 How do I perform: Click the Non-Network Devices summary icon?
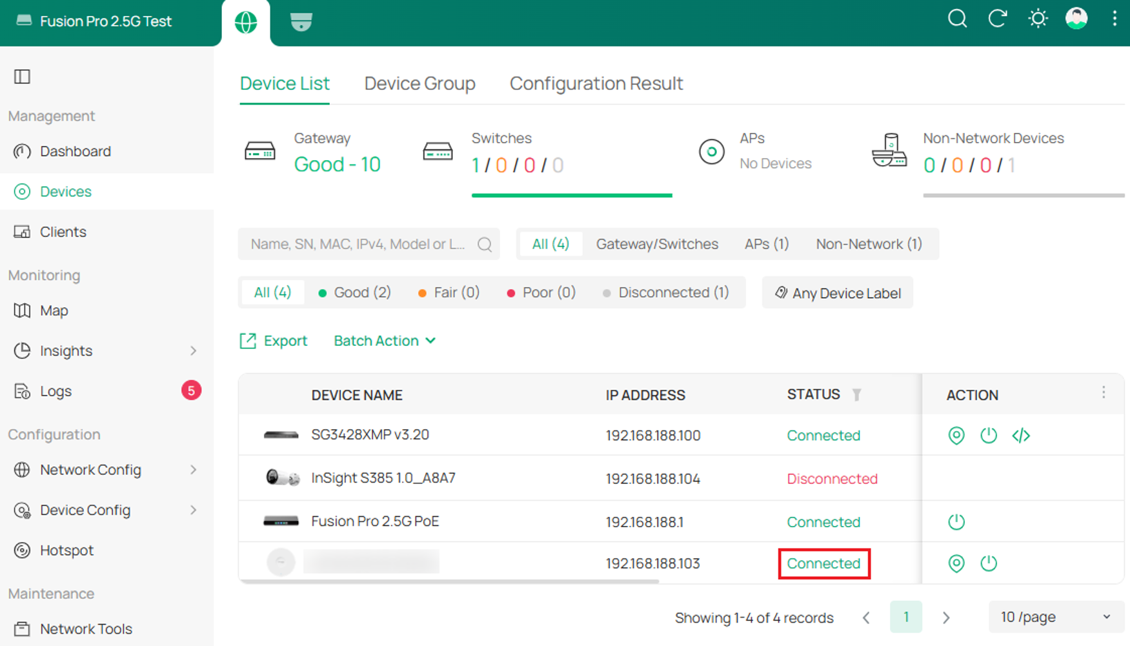[x=889, y=150]
